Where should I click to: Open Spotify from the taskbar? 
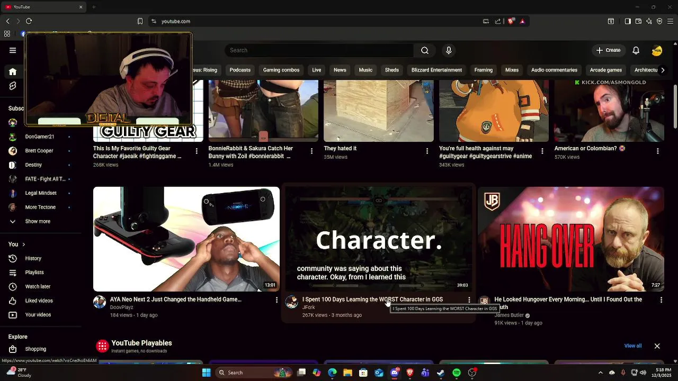(457, 373)
